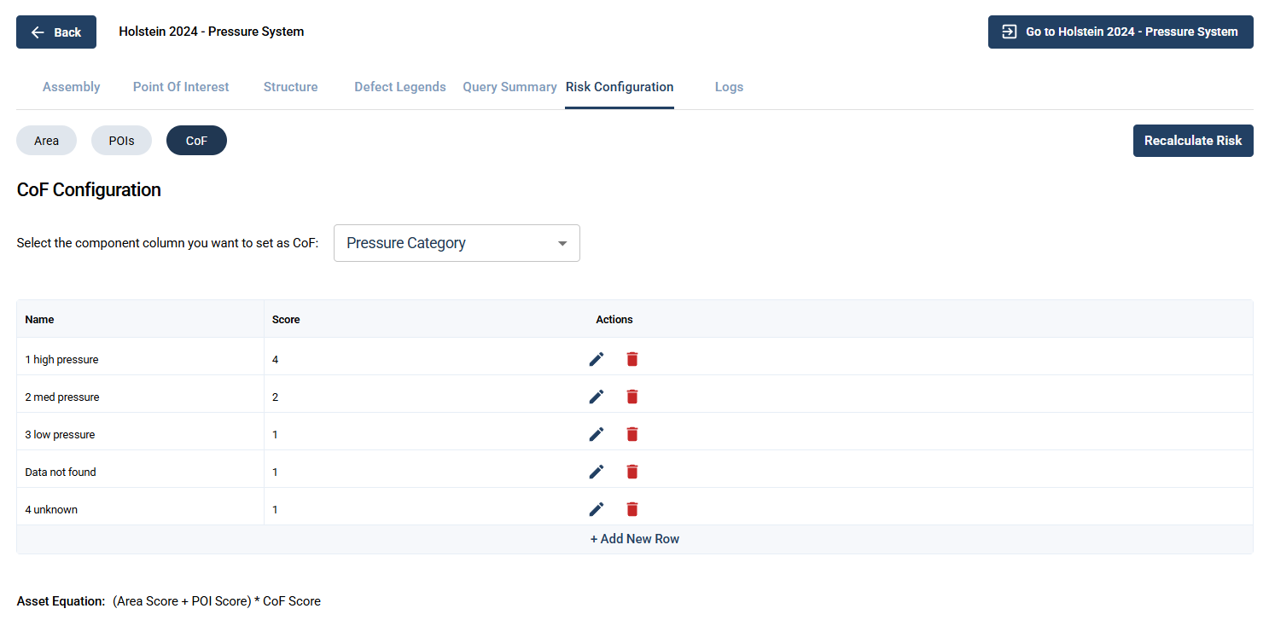Edit the '4 unknown' row score

597,509
